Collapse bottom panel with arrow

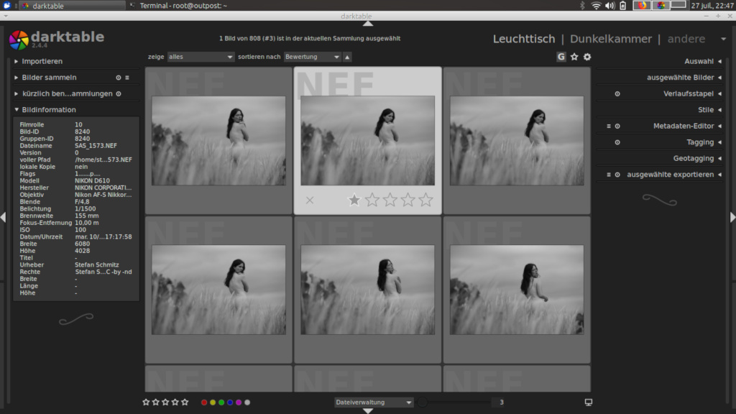pos(368,410)
